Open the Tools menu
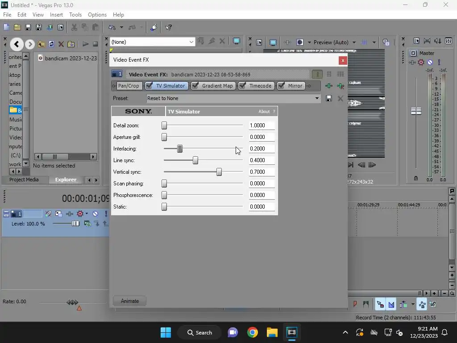The image size is (457, 343). pos(75,15)
